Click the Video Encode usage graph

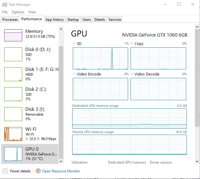(x=100, y=89)
